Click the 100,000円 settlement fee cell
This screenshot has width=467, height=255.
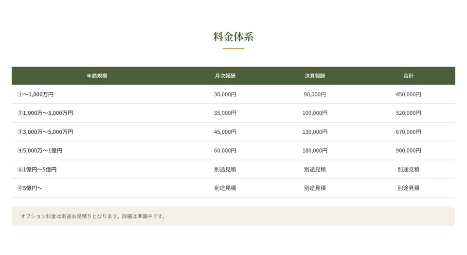click(x=315, y=113)
